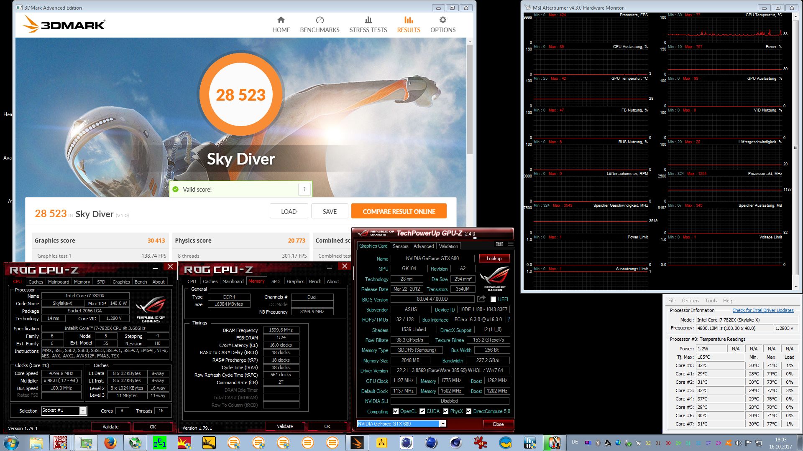Viewport: 803px width, 451px height.
Task: Open the Action Center flag tray icon
Action: 749,443
